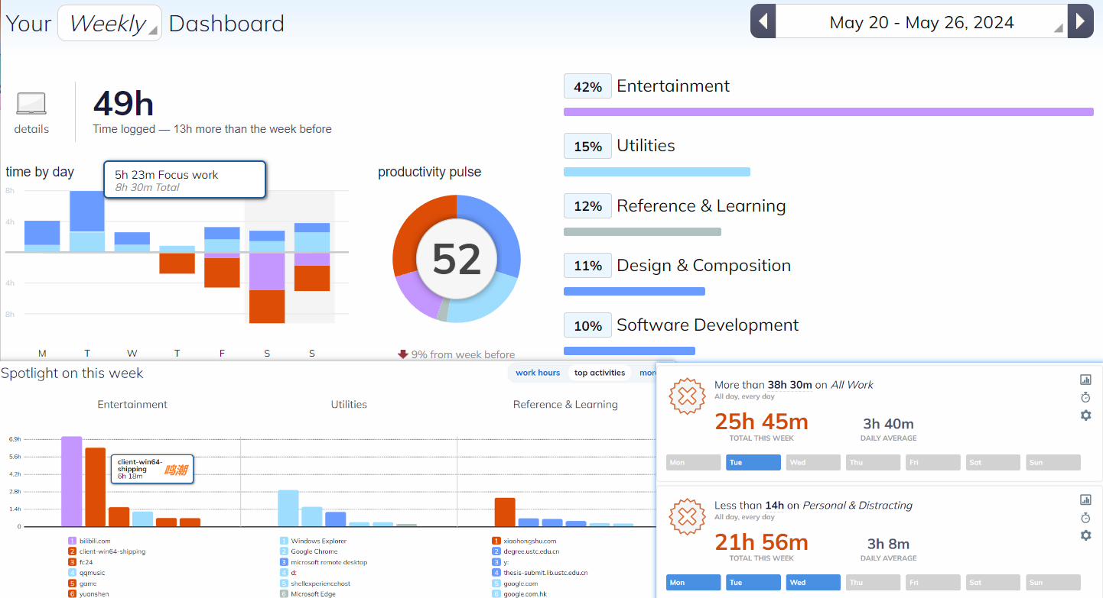Click stopwatch icon on All Work goal

(x=1085, y=397)
